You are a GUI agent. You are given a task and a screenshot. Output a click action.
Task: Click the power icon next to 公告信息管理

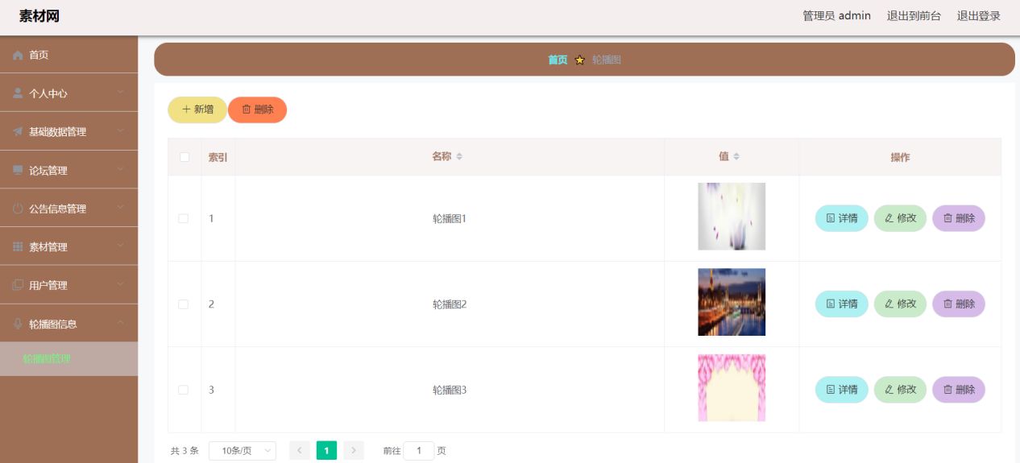pyautogui.click(x=18, y=209)
